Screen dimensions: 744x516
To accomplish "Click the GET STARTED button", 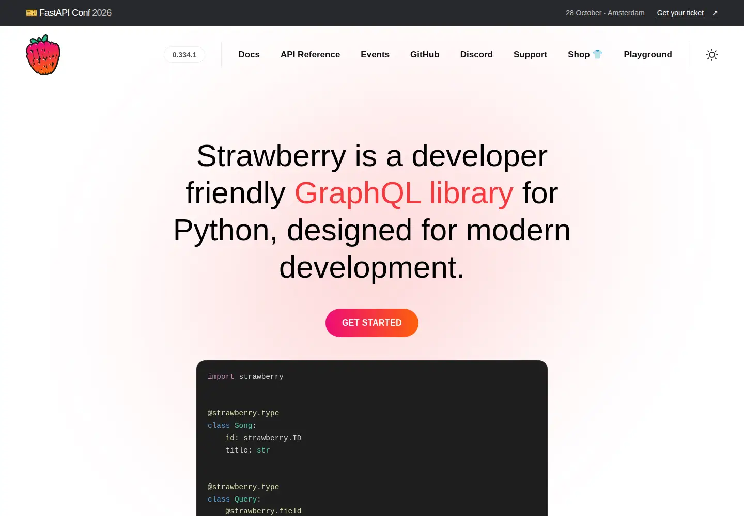I will [x=372, y=323].
